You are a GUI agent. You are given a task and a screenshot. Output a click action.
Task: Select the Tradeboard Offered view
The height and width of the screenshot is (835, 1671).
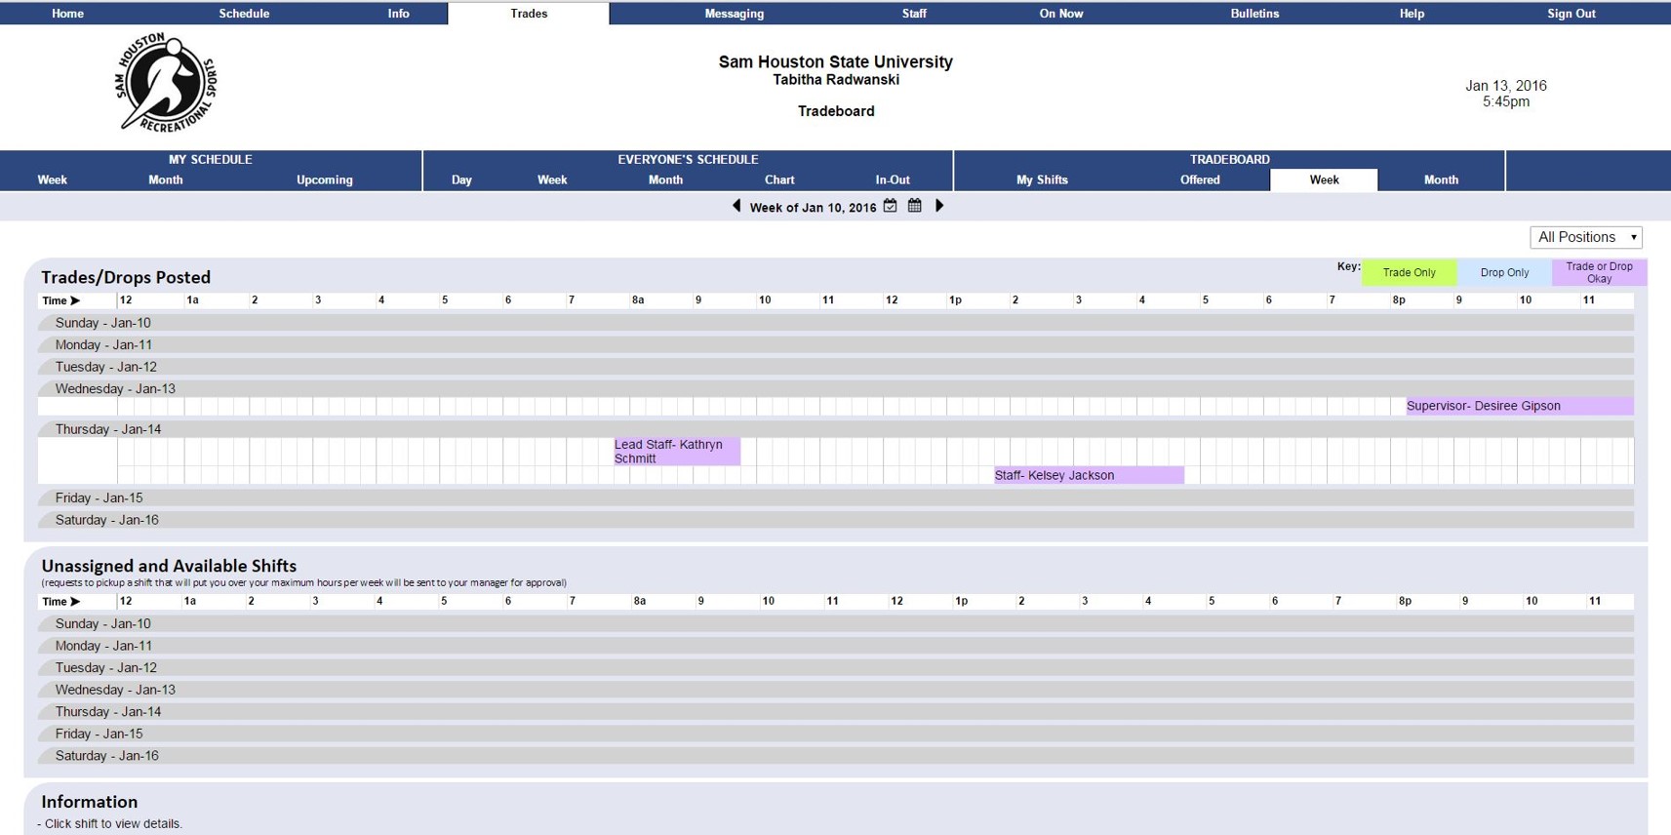1200,179
